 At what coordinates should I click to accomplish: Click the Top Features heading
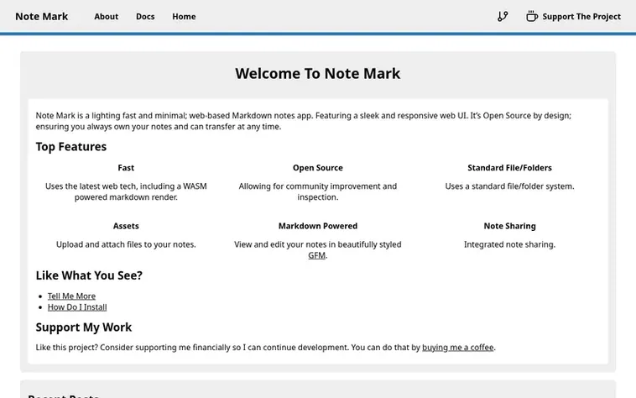click(x=71, y=147)
